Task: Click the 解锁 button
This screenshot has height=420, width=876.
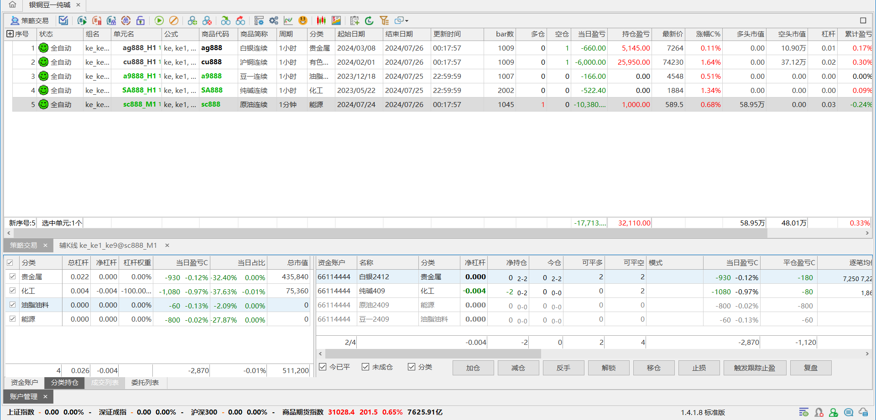Action: 609,368
